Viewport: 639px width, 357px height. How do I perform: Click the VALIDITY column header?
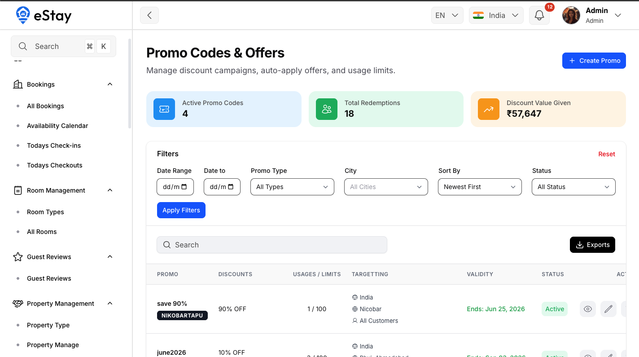pos(480,274)
